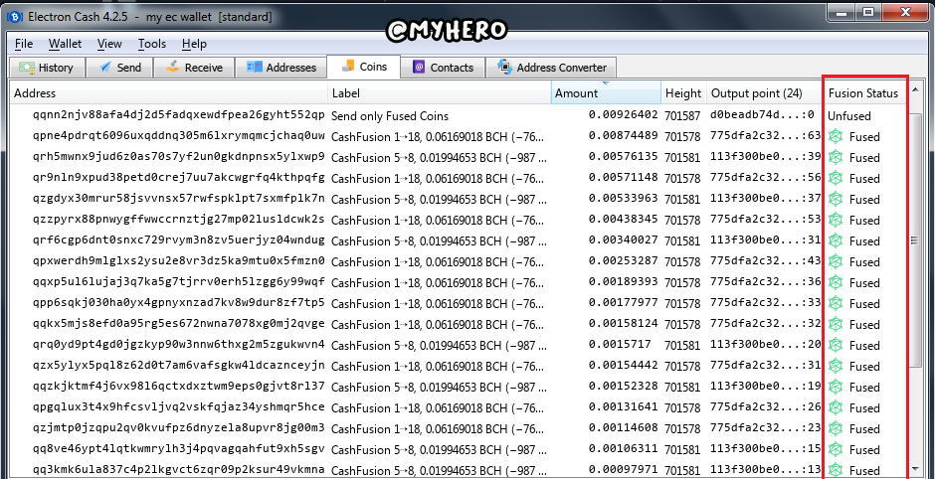Click the Fused icon in row 0.0015717
Viewport: 935px width, 479px height.
click(837, 346)
